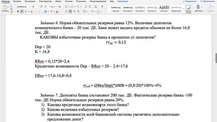Apply the Без интервала style
Viewport: 217px width, 122px height.
click(128, 9)
